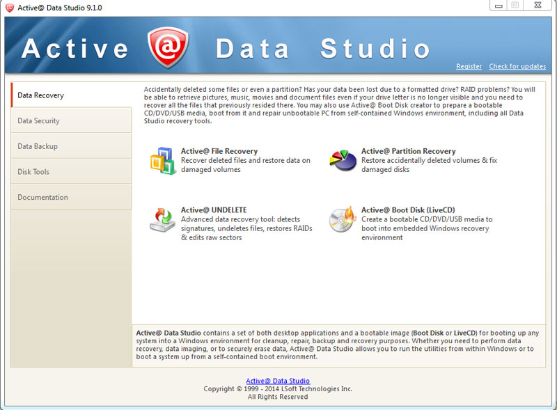The image size is (557, 410).
Task: Open Active@ UNDELETE title text
Action: click(x=214, y=210)
